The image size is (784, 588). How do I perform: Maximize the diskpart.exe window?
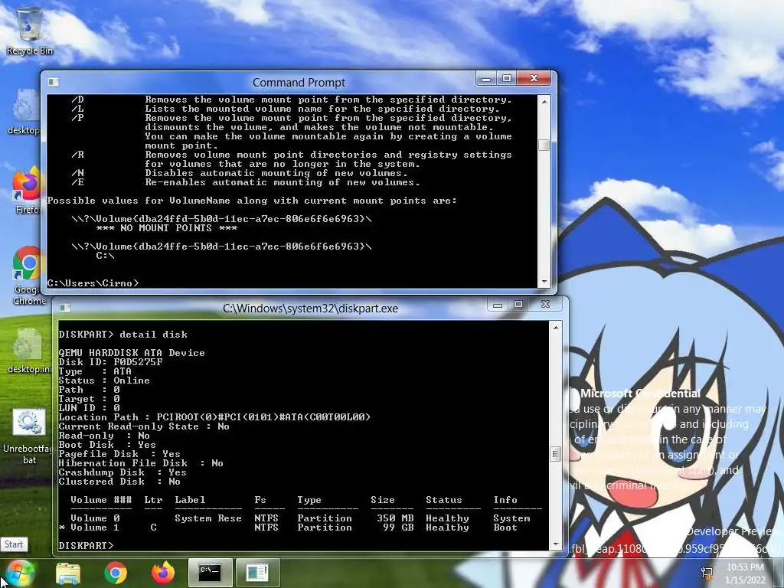(518, 305)
